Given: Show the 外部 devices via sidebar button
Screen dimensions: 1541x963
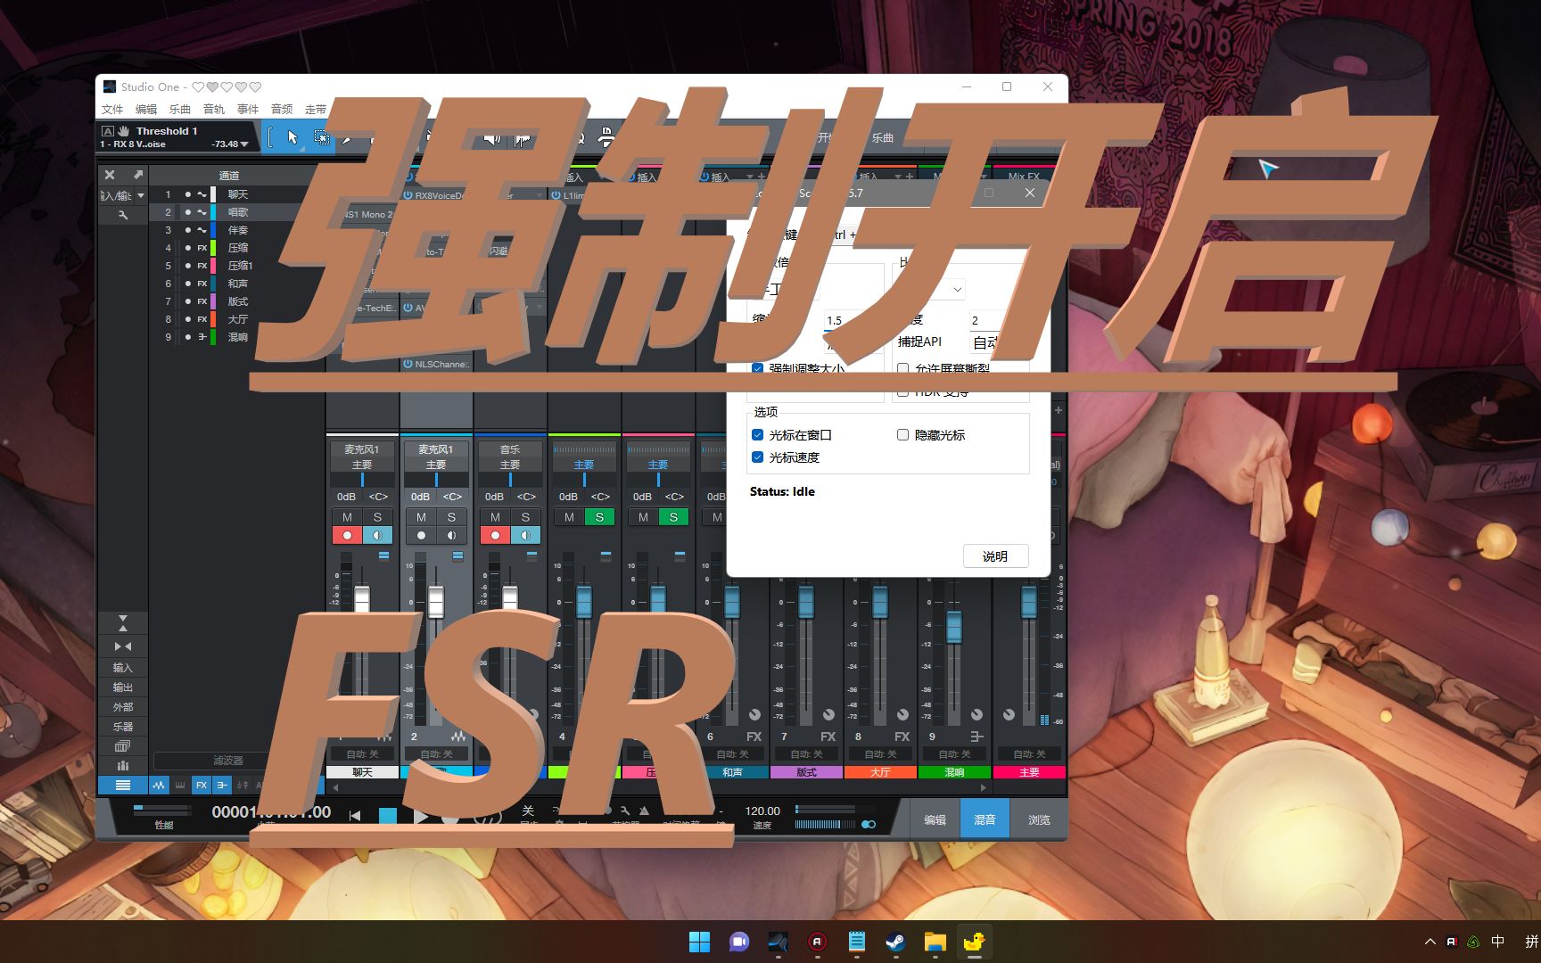Looking at the screenshot, I should point(123,707).
